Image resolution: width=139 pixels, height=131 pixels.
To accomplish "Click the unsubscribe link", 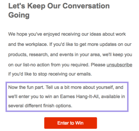I will click(119, 65).
